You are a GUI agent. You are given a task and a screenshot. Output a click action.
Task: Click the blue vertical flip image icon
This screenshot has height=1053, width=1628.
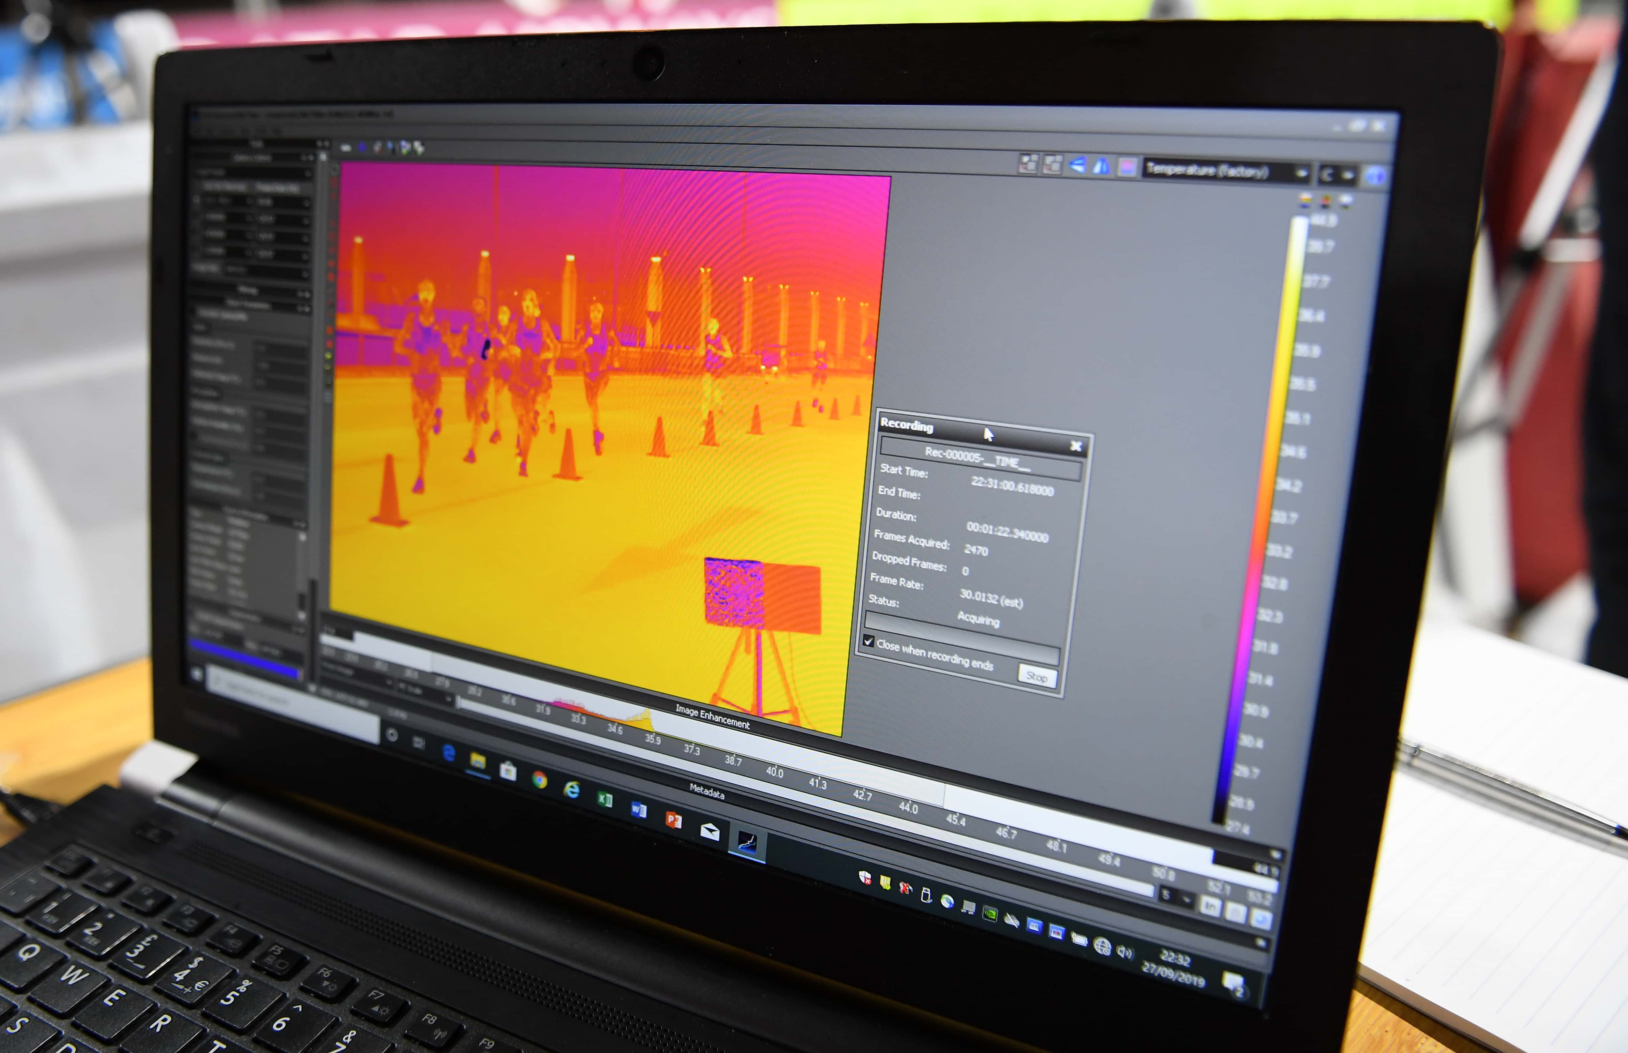click(x=1102, y=166)
